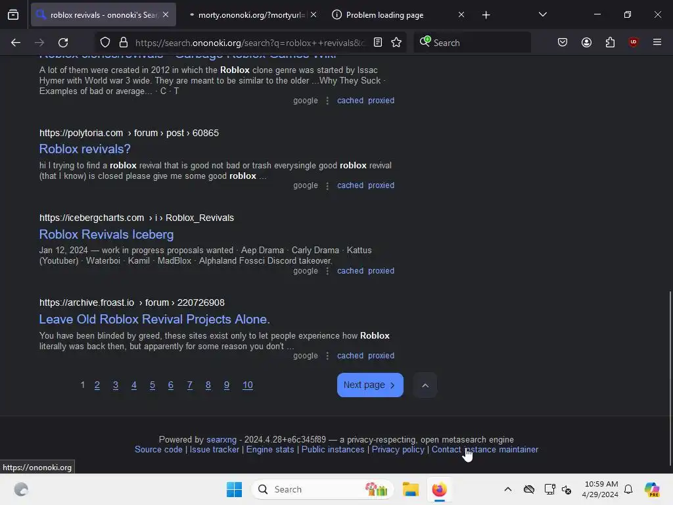This screenshot has width=673, height=505.
Task: Focus the URL address bar
Action: pos(250,43)
